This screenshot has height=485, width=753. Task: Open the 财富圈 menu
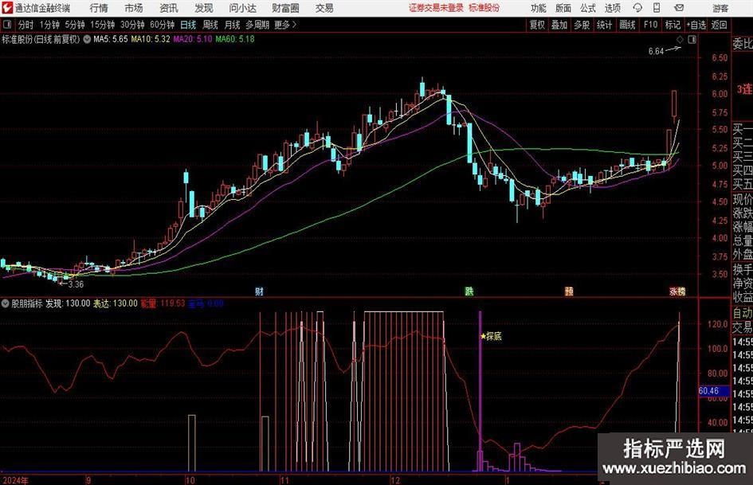[x=285, y=8]
